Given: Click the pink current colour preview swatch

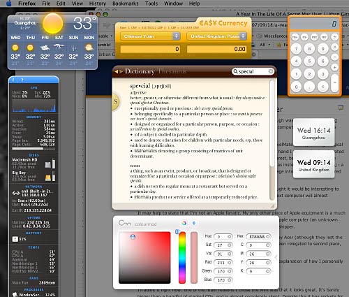Looking at the screenshot, I should point(194,257).
